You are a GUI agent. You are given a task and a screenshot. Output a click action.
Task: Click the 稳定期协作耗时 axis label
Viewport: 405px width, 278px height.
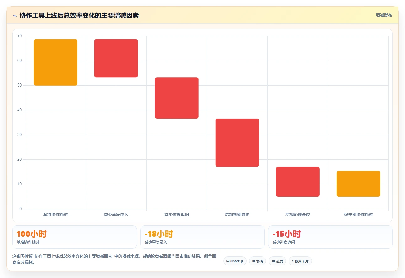[358, 215]
